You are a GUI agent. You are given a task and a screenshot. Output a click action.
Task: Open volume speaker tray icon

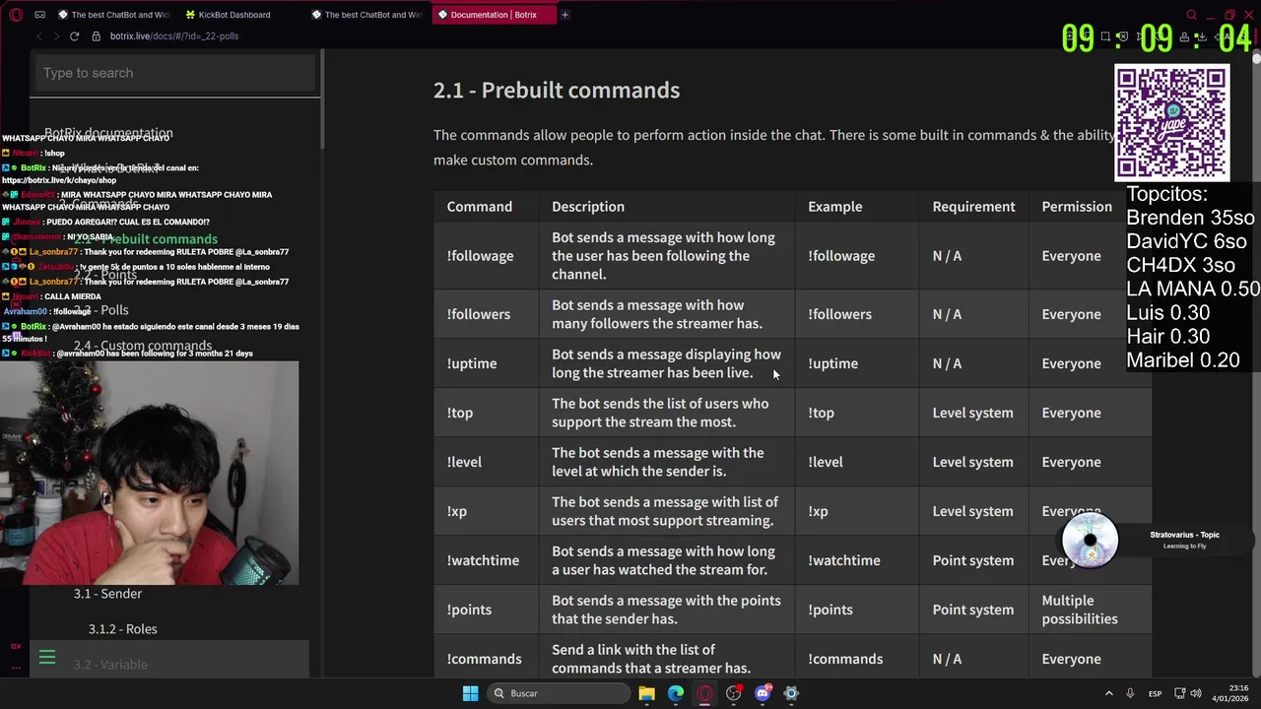1196,693
